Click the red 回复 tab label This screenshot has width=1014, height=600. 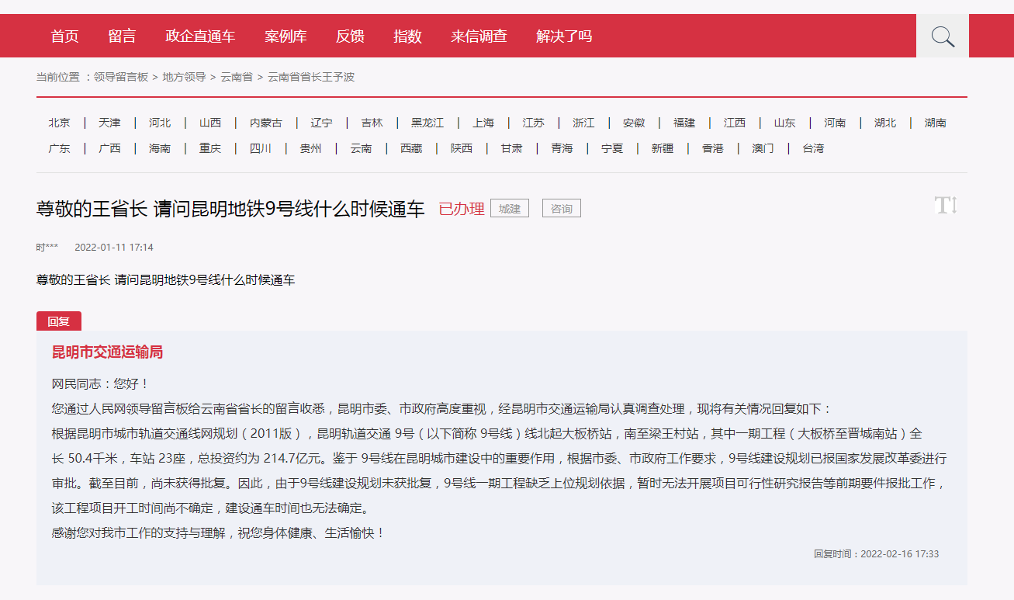59,321
